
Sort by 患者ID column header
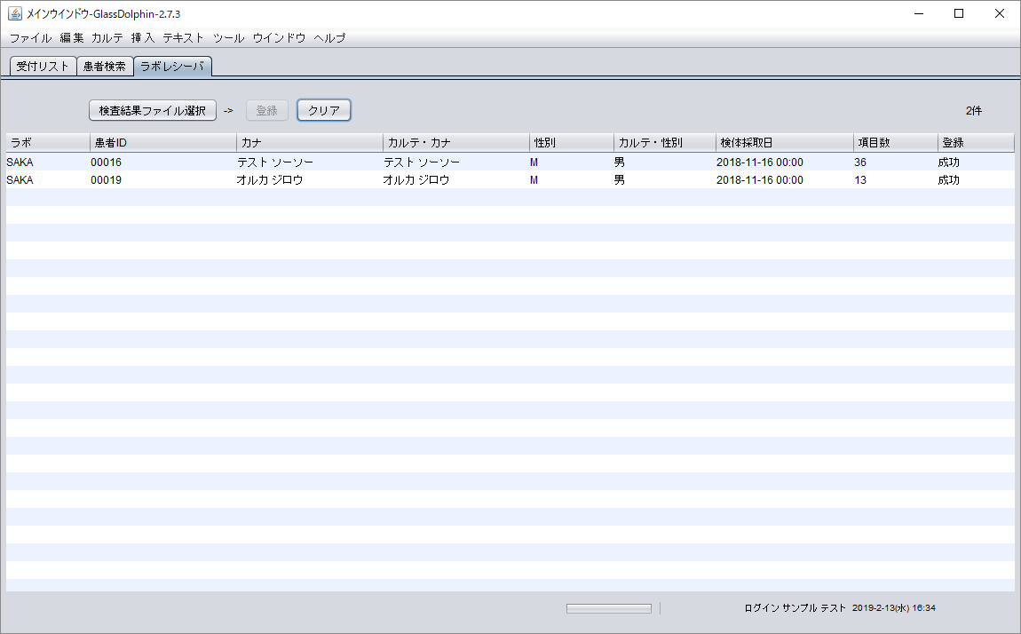162,143
